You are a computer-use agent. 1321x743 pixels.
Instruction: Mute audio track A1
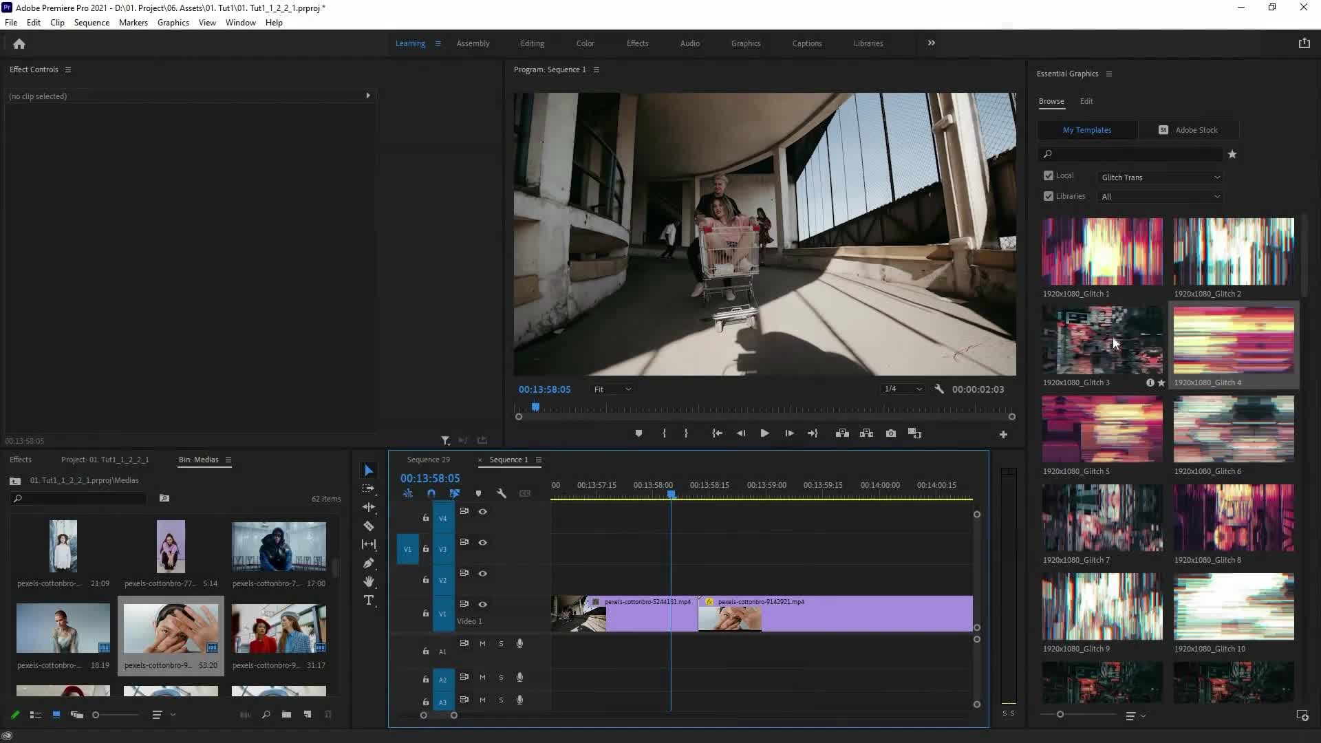click(482, 644)
